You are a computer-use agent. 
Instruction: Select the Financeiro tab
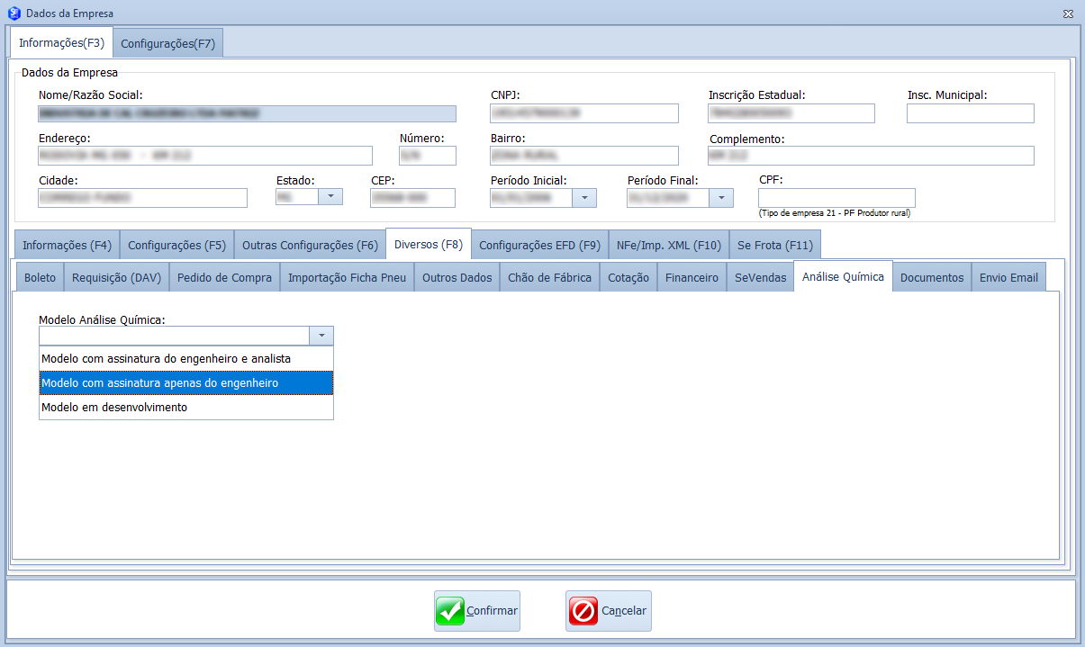(x=692, y=278)
